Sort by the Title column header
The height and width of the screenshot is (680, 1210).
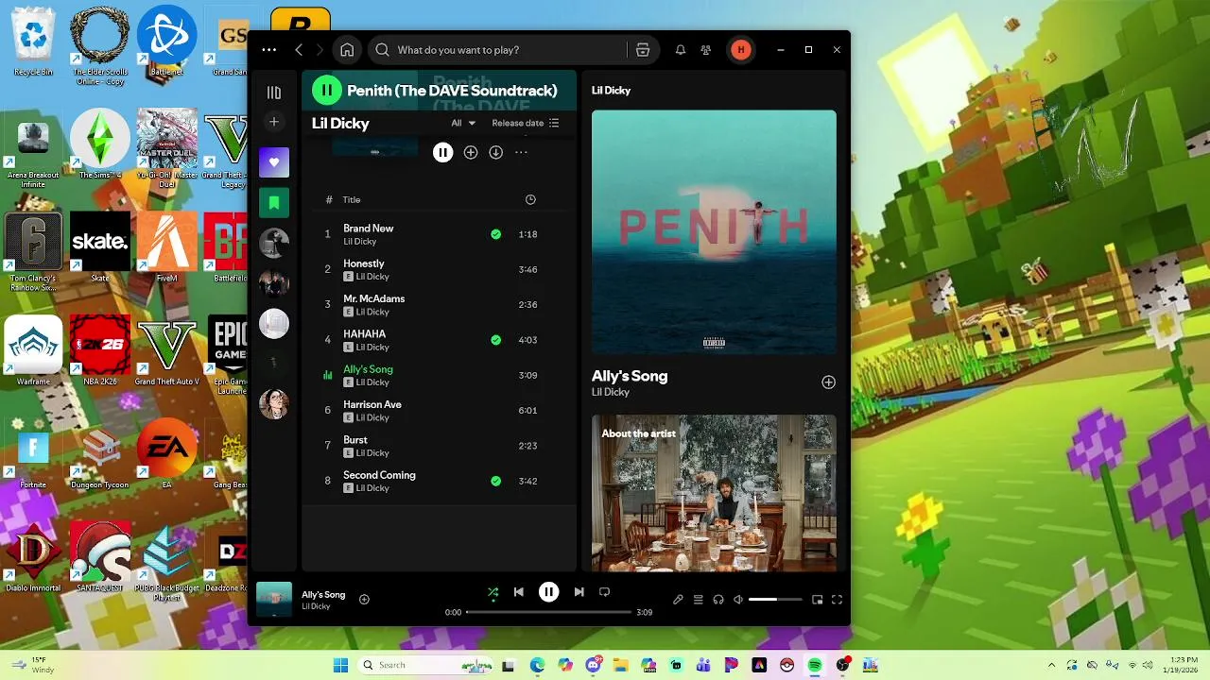[352, 199]
